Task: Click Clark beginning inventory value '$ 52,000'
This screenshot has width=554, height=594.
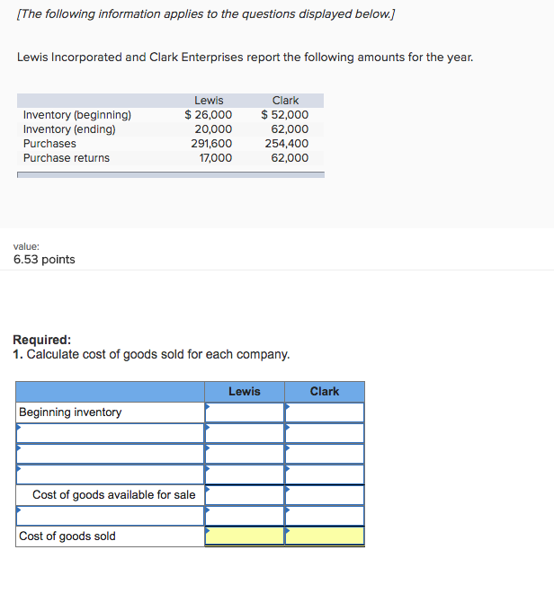Action: pyautogui.click(x=284, y=115)
